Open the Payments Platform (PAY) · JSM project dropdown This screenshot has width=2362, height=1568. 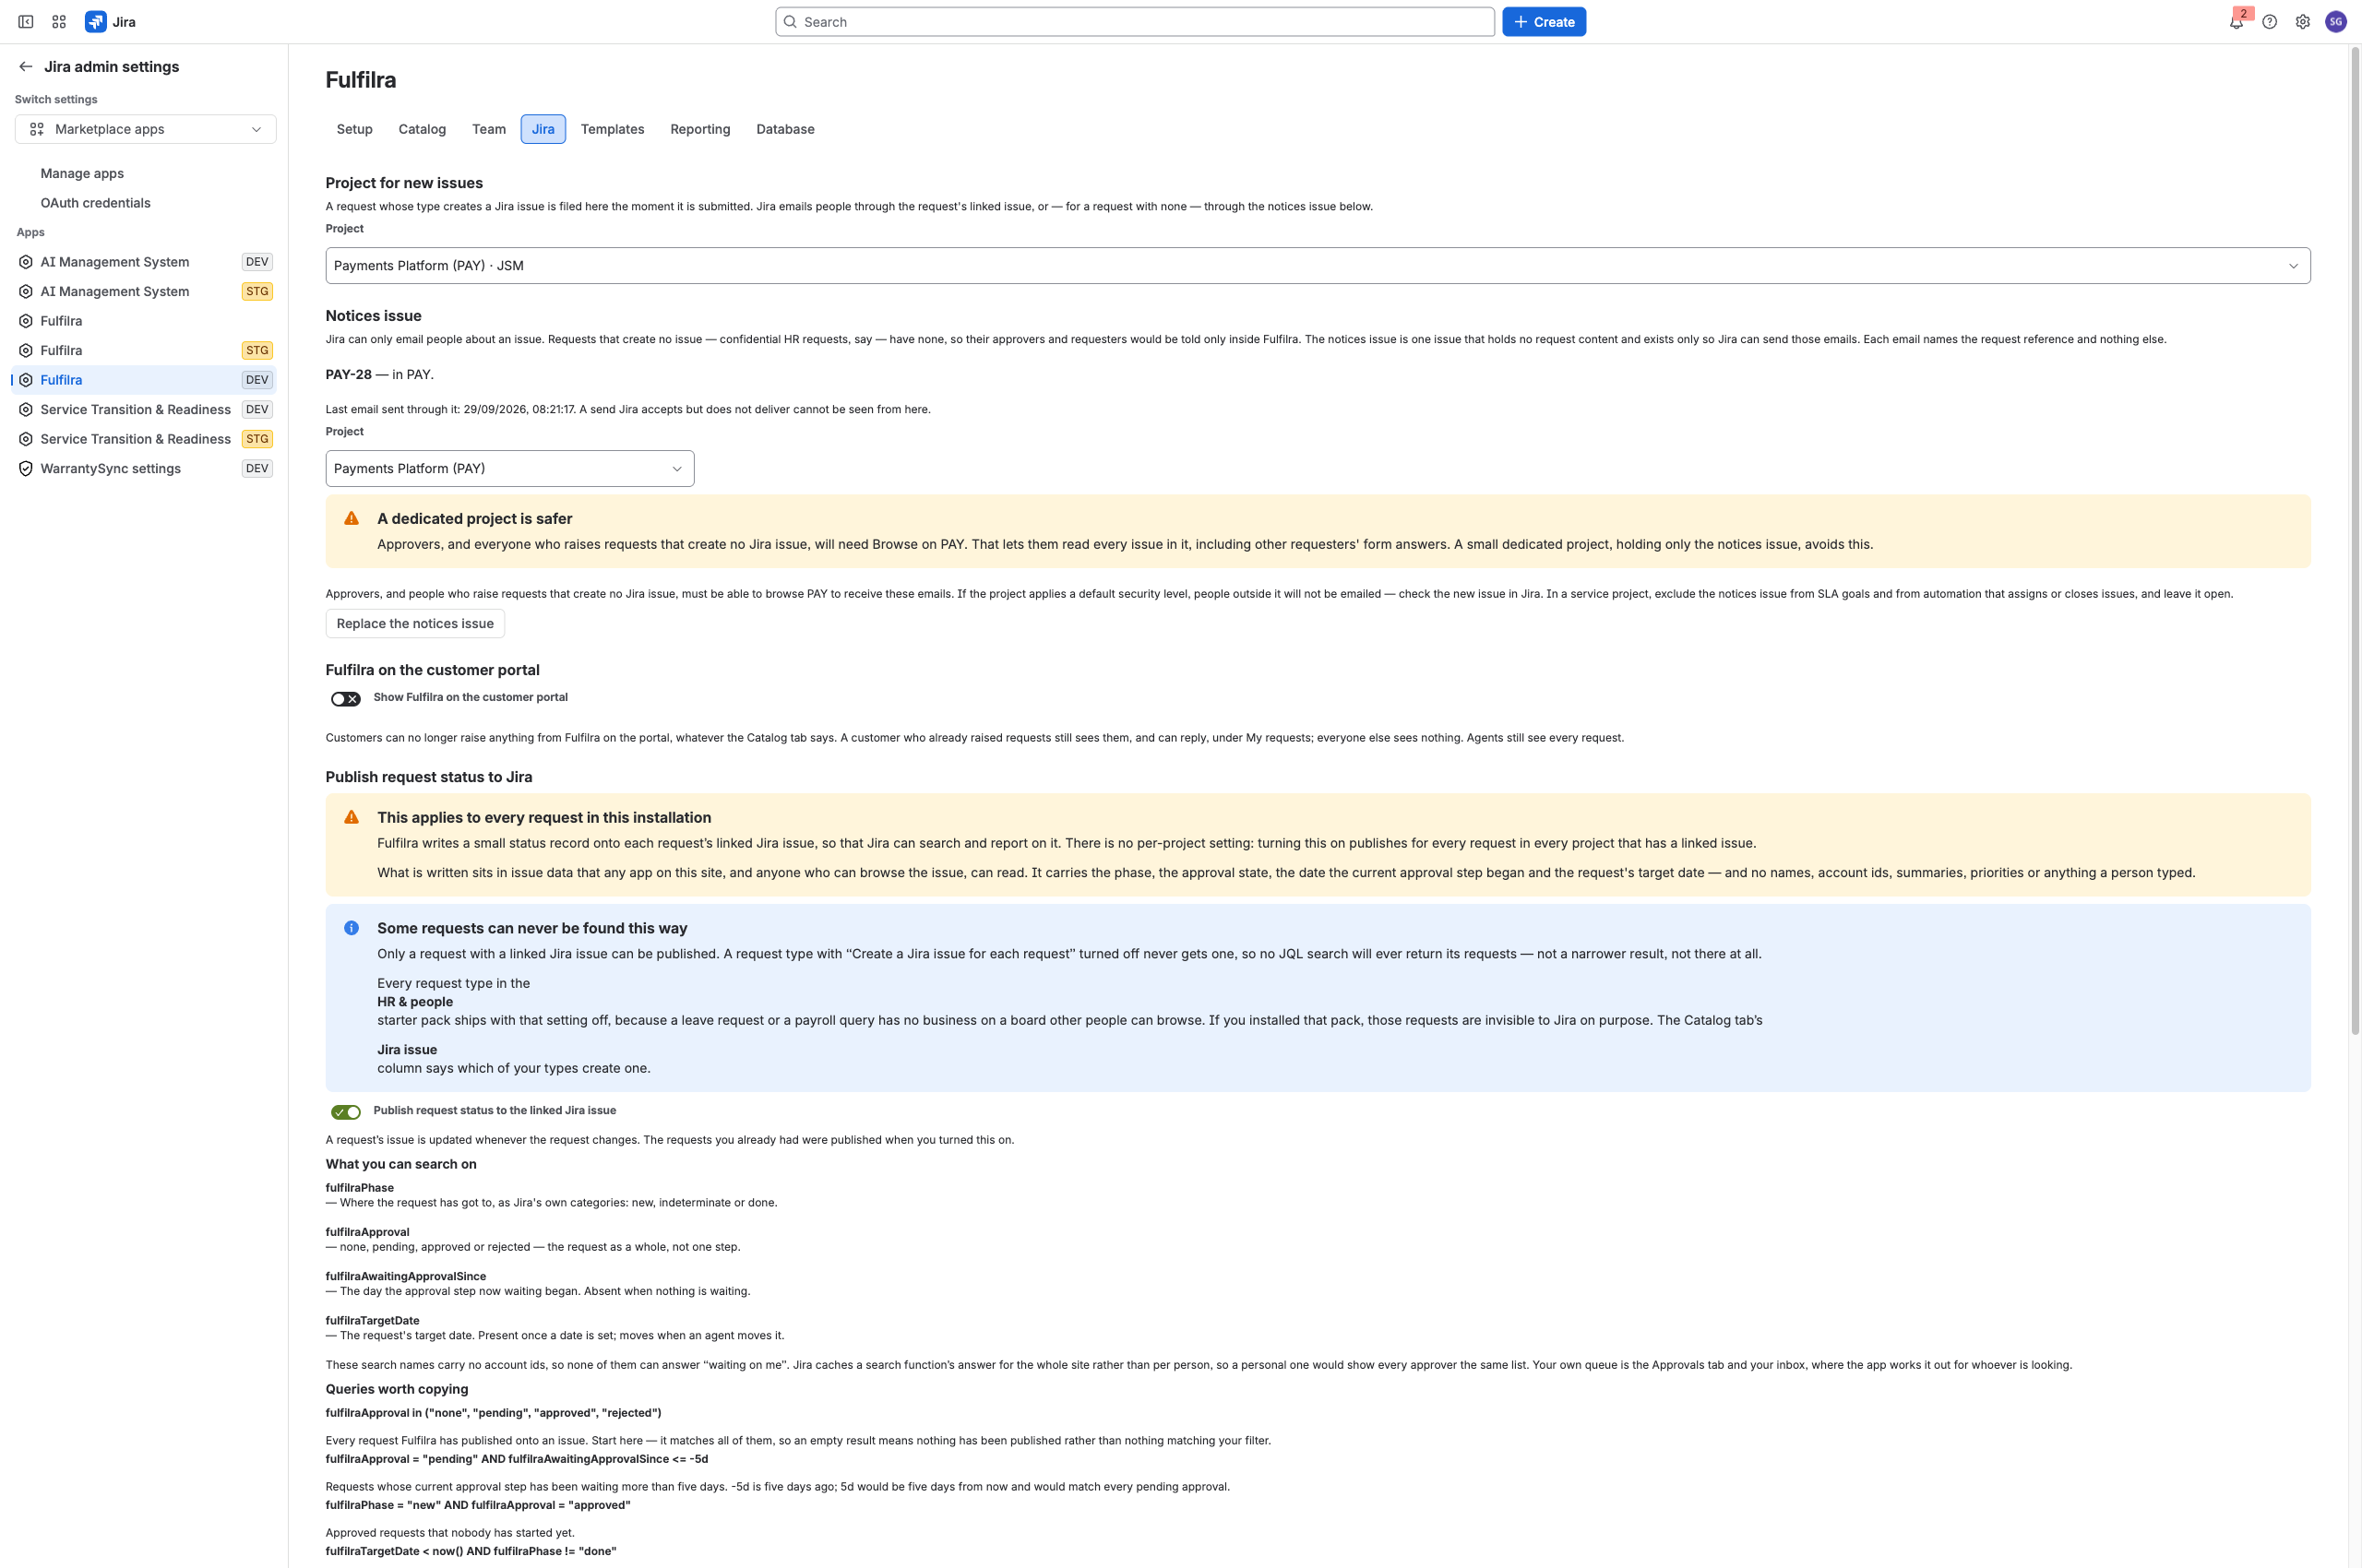(x=1318, y=266)
